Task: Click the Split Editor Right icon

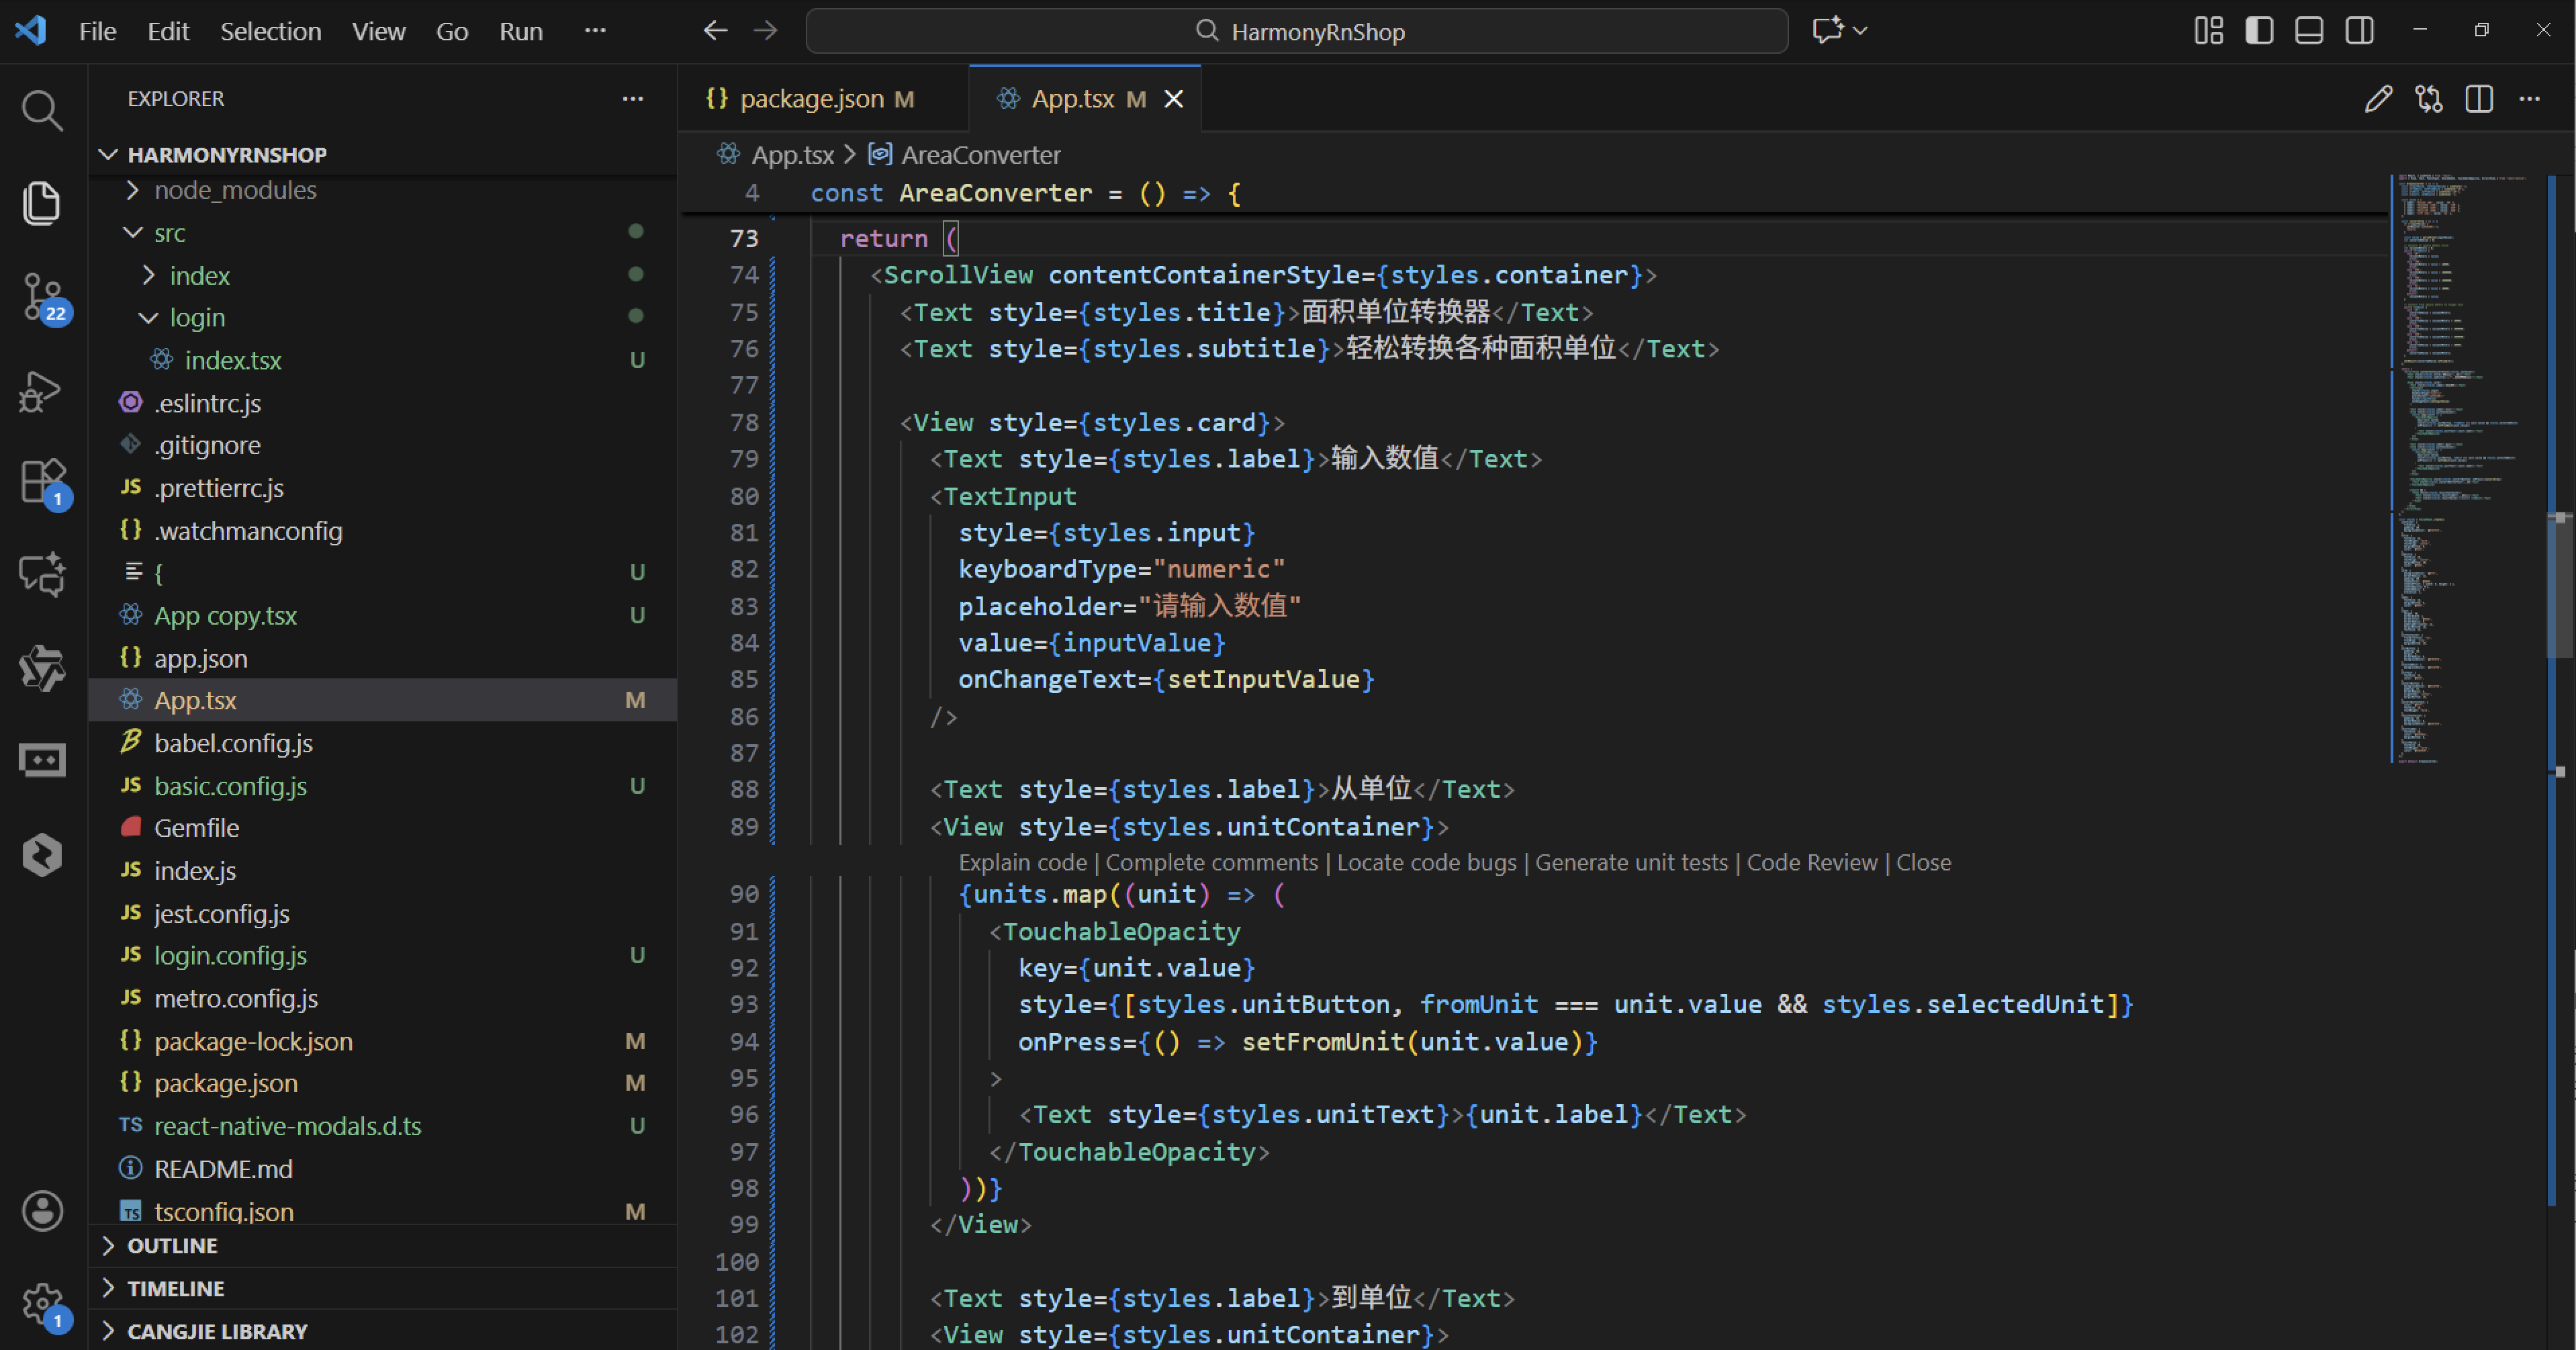Action: pos(2479,99)
